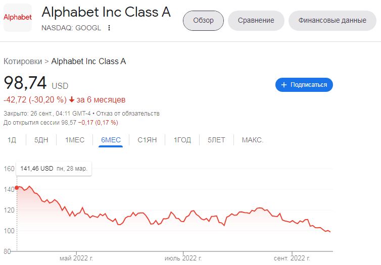The image size is (381, 265).
Task: Click the Подписаться button
Action: (304, 85)
